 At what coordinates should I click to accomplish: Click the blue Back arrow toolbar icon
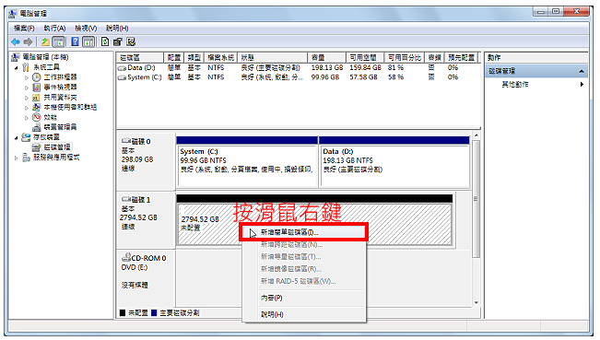point(16,42)
